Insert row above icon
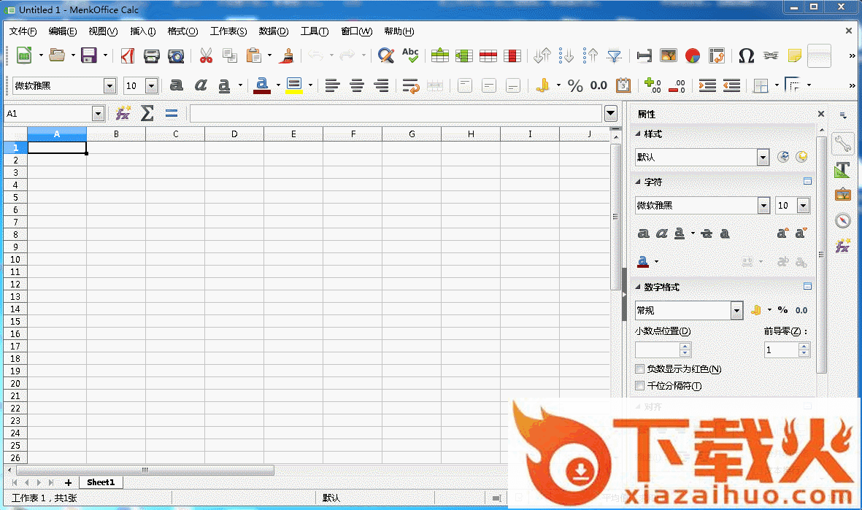The height and width of the screenshot is (510, 862). 440,55
